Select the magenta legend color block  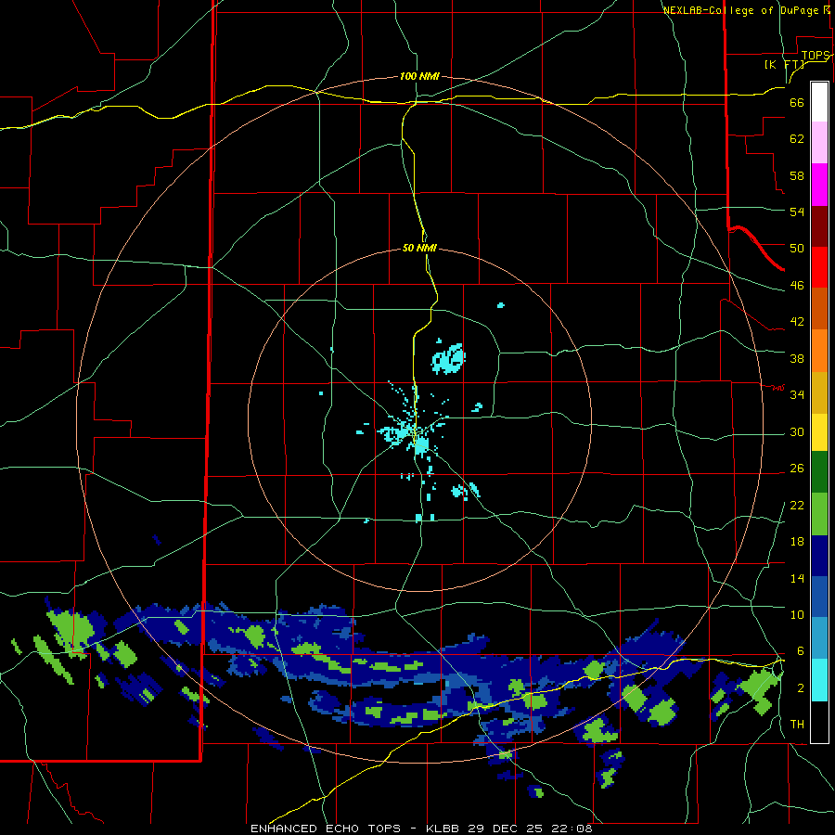819,185
